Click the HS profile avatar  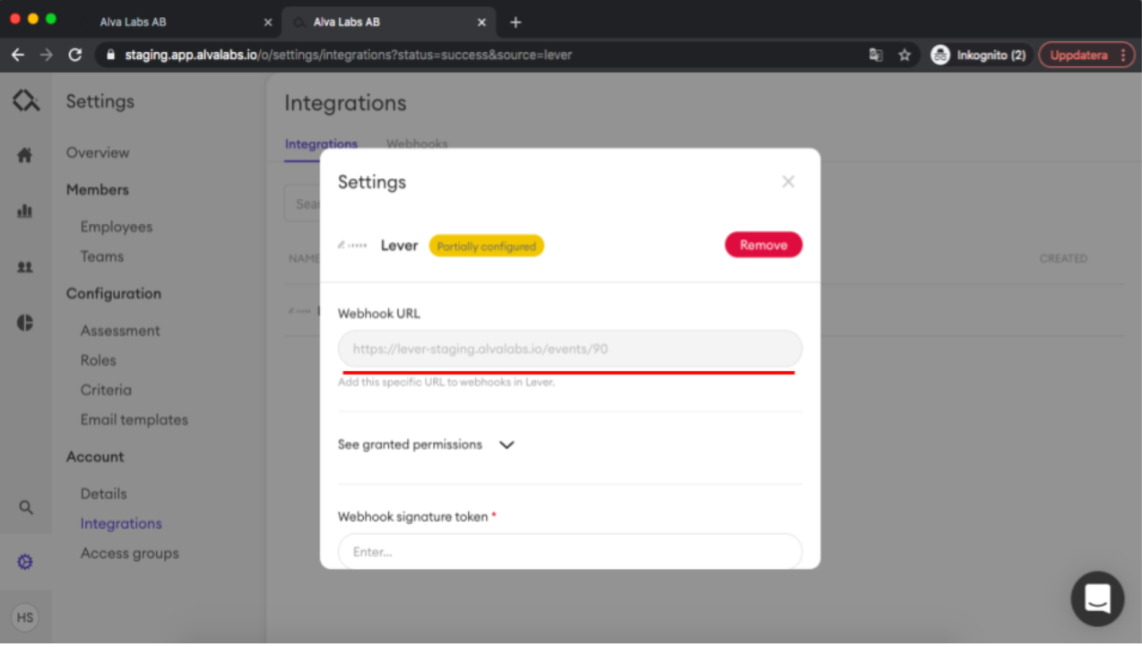tap(25, 617)
